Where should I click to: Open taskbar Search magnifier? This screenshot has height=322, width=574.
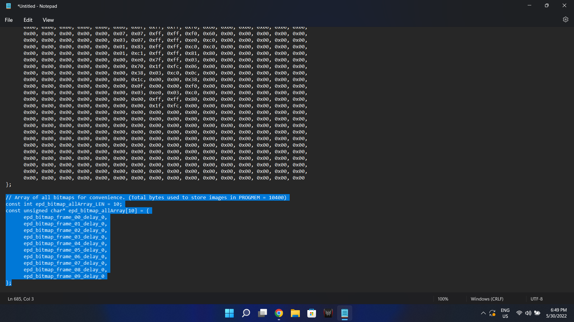click(x=246, y=313)
